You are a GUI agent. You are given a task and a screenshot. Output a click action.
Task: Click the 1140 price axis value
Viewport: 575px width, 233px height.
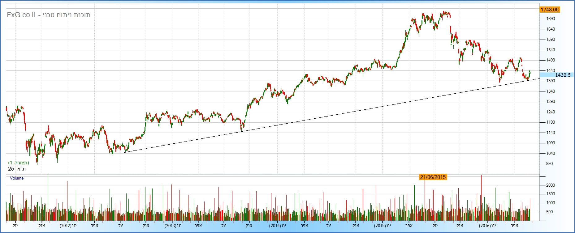(x=551, y=133)
